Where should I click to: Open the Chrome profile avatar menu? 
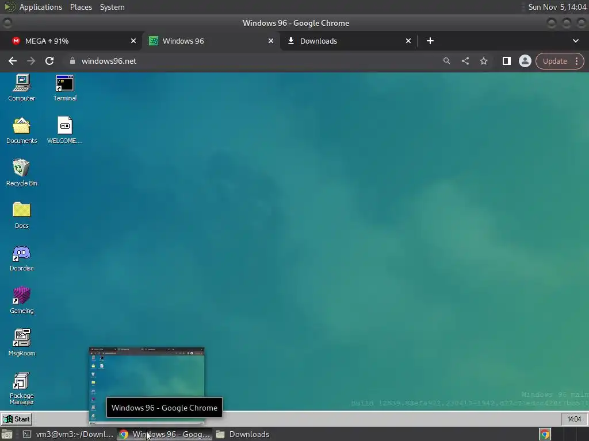525,61
